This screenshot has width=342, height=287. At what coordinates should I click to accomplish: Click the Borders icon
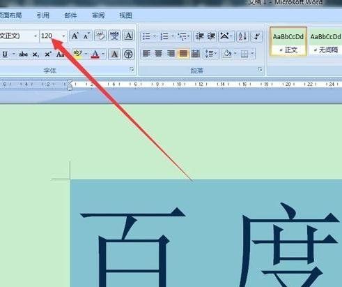(x=244, y=54)
